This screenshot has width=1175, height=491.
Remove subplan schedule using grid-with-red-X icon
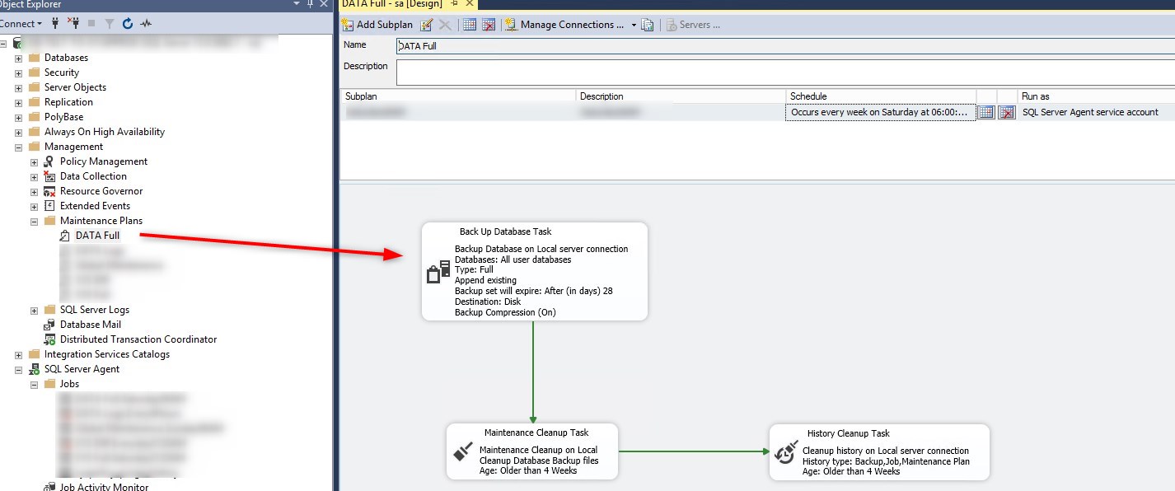(x=489, y=25)
